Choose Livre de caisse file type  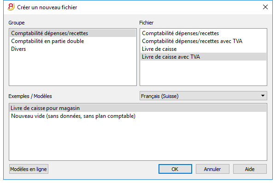pyautogui.click(x=203, y=49)
